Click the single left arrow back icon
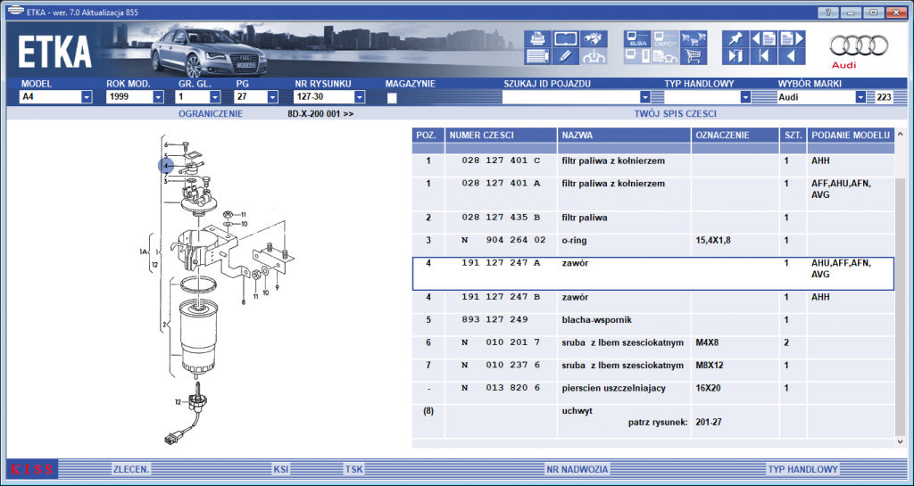This screenshot has height=486, width=914. (x=792, y=56)
